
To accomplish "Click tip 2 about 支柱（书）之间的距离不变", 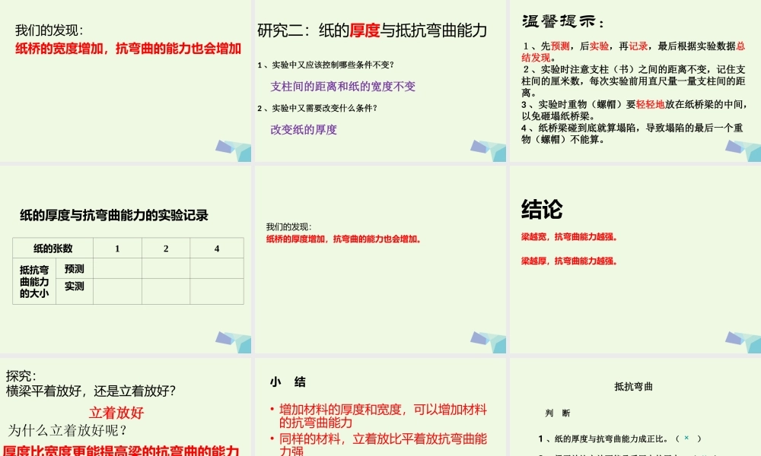I will (x=633, y=81).
